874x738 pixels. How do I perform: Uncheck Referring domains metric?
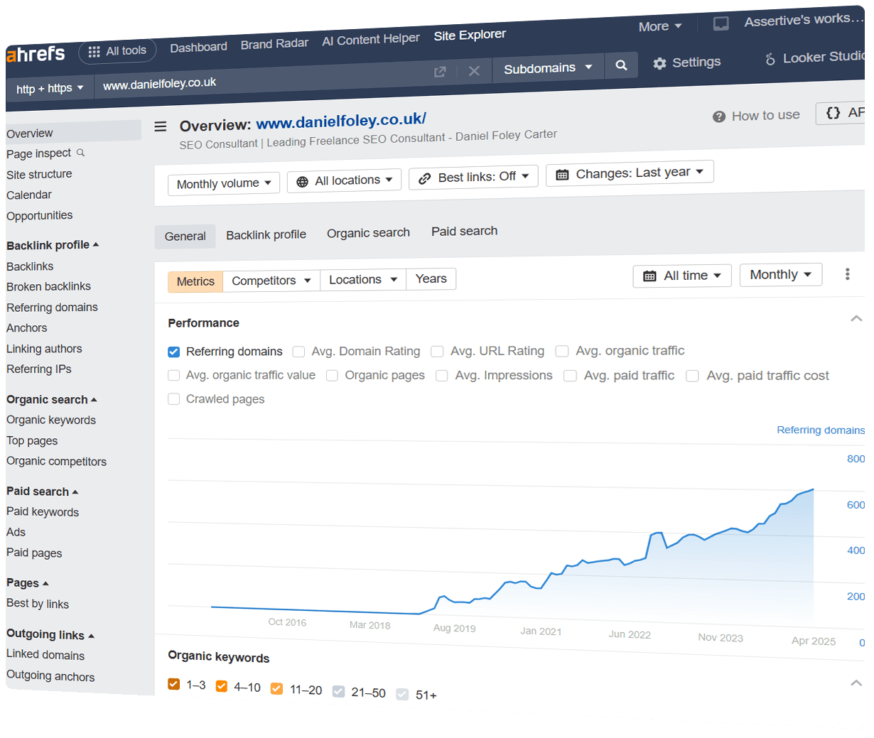click(x=173, y=352)
